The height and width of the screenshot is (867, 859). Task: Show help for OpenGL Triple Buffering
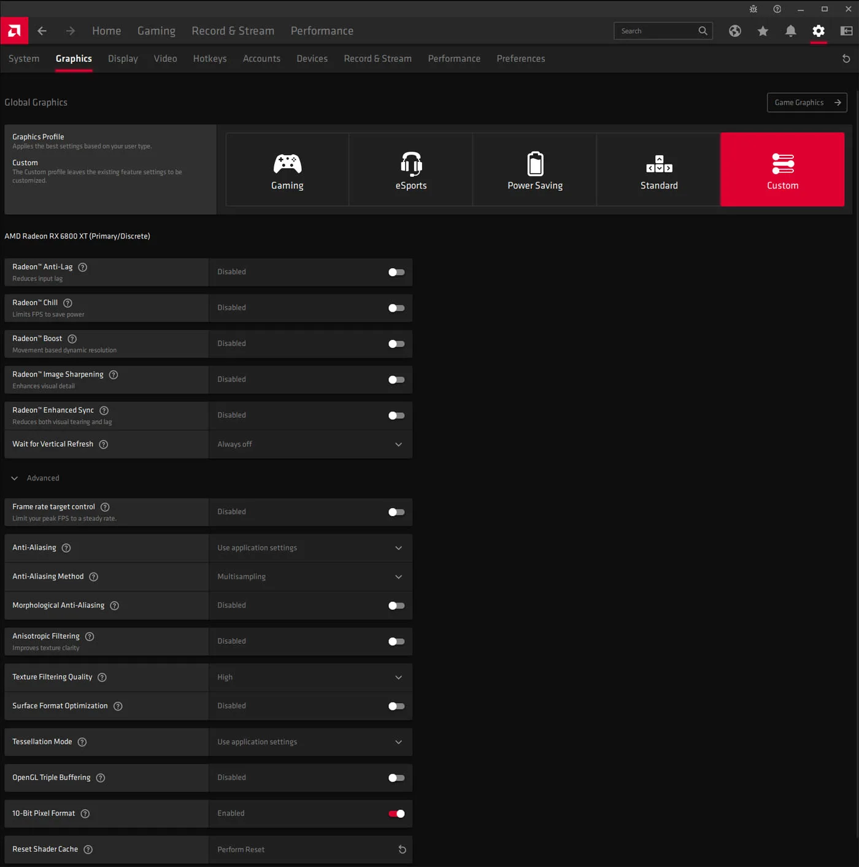101,777
